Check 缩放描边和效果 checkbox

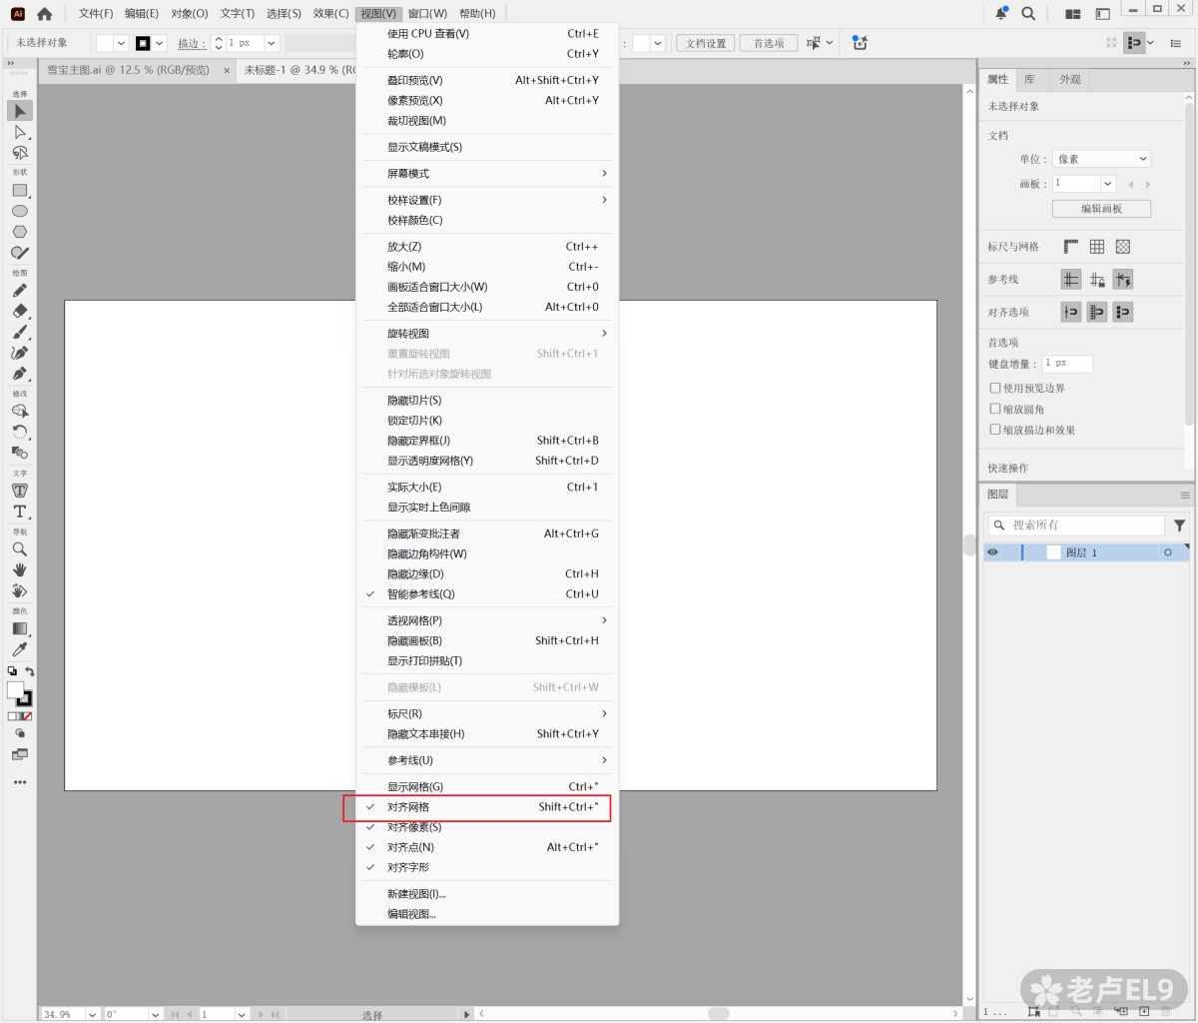[995, 430]
